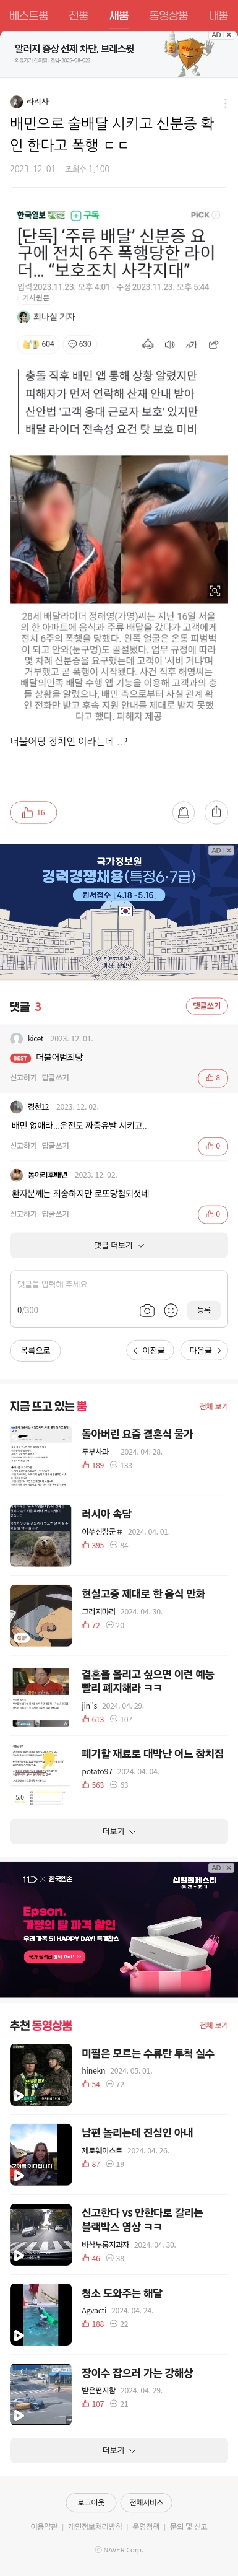238x2576 pixels.
Task: Expand 더보기 under trending 붐 list
Action: coord(119,1831)
